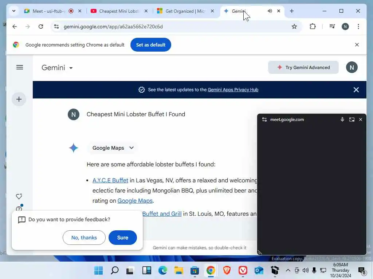Image resolution: width=373 pixels, height=279 pixels.
Task: Open Windows Start menu
Action: [98, 270]
